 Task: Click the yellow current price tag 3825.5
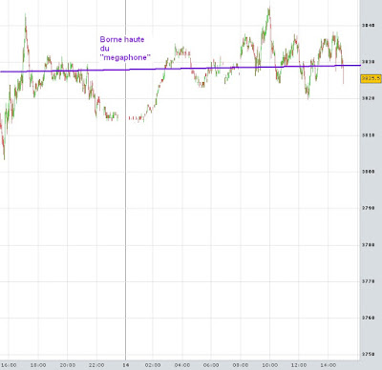click(x=371, y=78)
